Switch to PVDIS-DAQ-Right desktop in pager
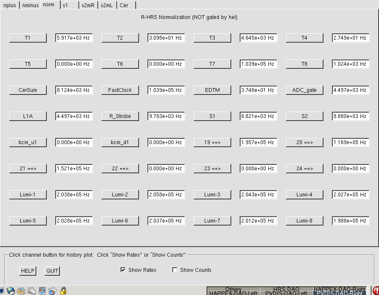379x295 pixels. pyautogui.click(x=339, y=293)
